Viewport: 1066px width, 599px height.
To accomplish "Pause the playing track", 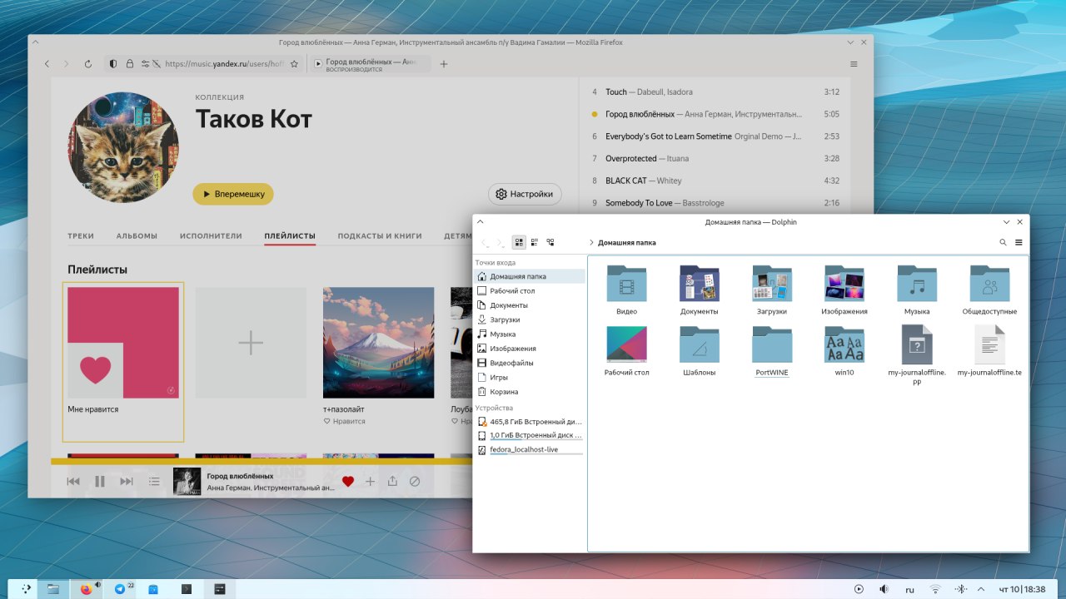I will point(100,481).
